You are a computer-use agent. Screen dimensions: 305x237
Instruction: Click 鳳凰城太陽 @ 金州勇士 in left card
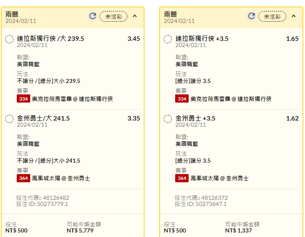coord(61,179)
